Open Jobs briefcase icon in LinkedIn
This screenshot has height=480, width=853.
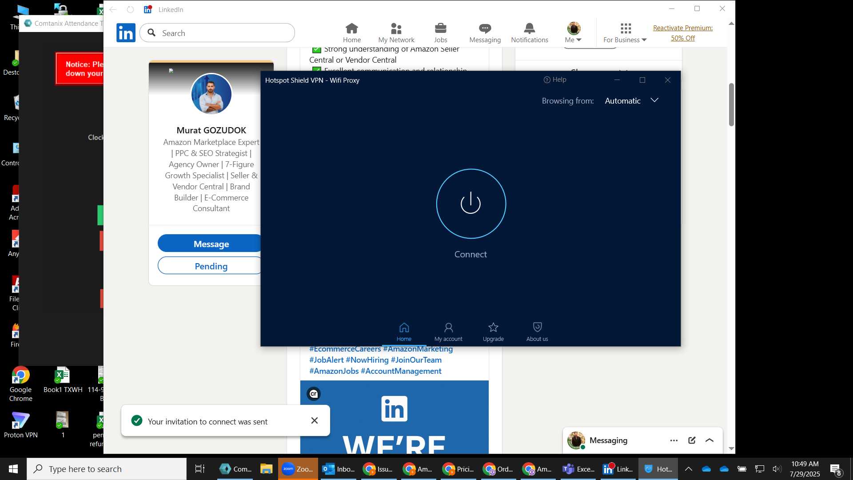click(440, 33)
